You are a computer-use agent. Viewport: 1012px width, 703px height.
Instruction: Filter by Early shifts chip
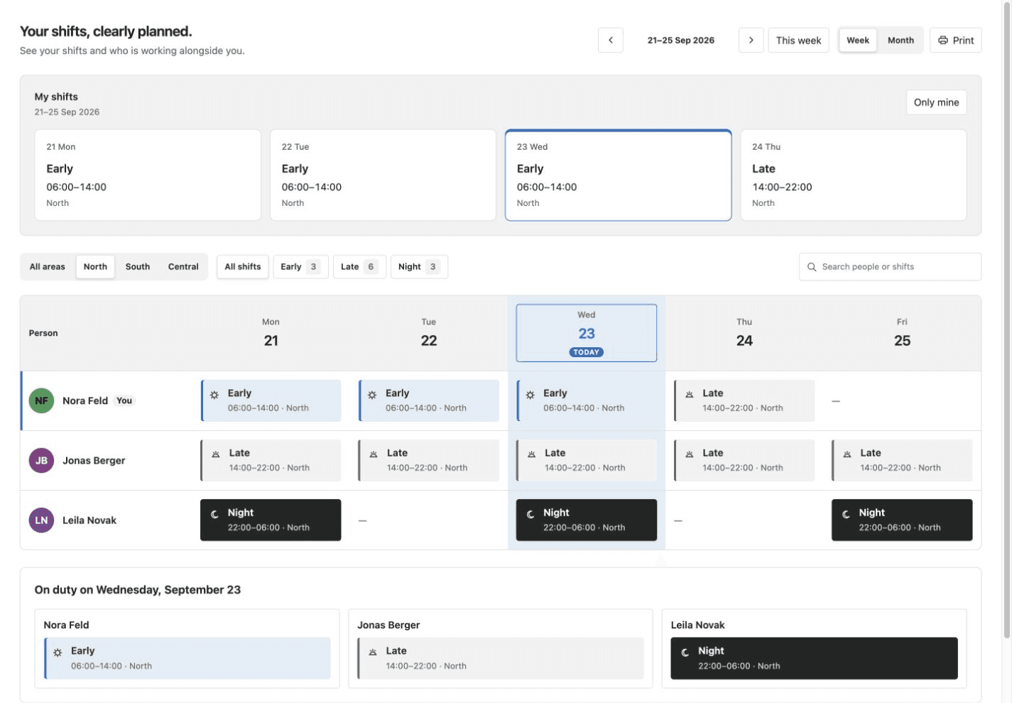pyautogui.click(x=300, y=267)
